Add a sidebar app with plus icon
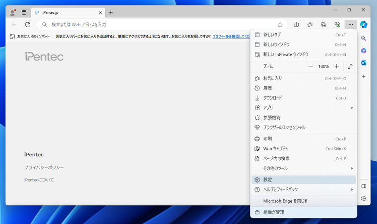377x224 pixels. [364, 77]
